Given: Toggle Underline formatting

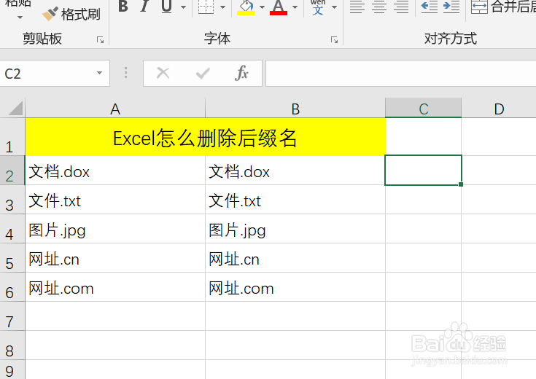Looking at the screenshot, I should coord(166,6).
